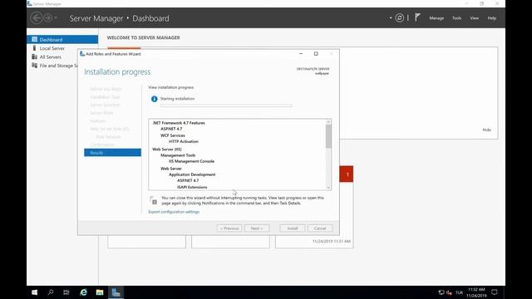
Task: Click 'Management Tools' in the features list
Action: tap(178, 155)
